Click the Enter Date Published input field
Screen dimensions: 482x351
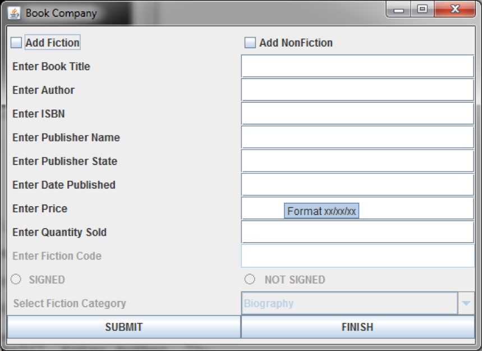tap(357, 184)
